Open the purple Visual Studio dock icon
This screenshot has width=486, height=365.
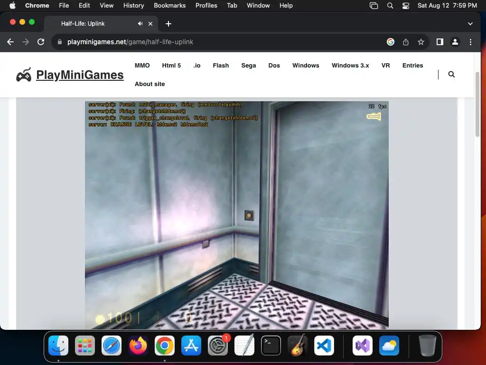tap(363, 346)
